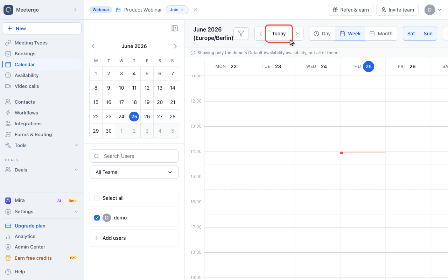The height and width of the screenshot is (280, 448).
Task: Click the Meetergo logo icon
Action: pos(8,10)
